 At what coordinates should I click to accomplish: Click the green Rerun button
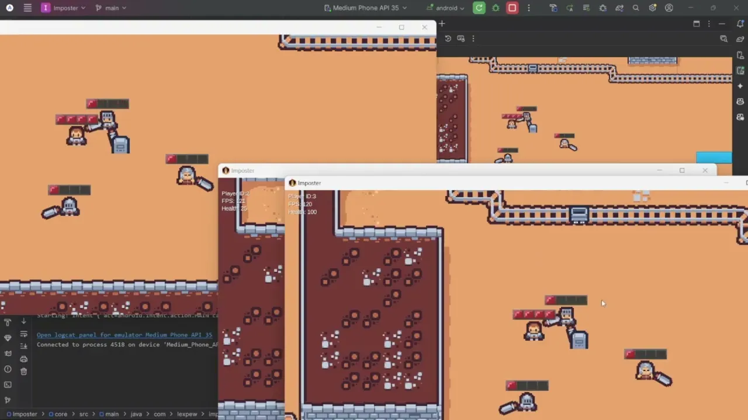click(479, 8)
